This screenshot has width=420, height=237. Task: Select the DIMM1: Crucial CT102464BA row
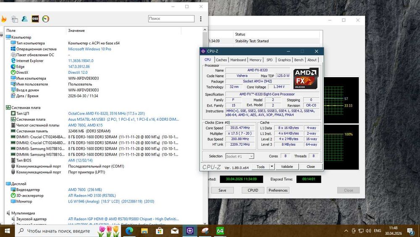click(x=95, y=137)
